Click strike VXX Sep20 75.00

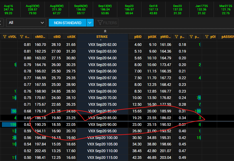pos(103,104)
